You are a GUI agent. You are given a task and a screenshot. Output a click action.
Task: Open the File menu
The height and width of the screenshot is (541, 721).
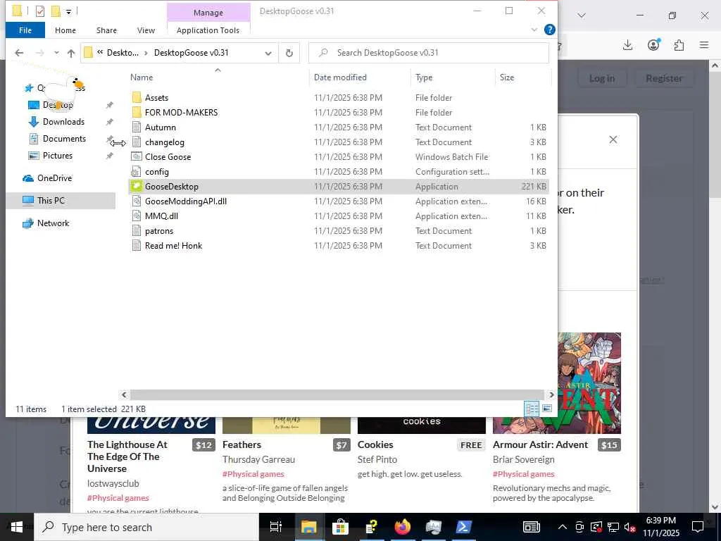pyautogui.click(x=25, y=30)
